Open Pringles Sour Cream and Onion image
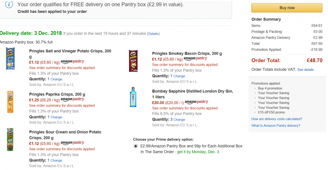This screenshot has width=328, height=170. [x=10, y=140]
